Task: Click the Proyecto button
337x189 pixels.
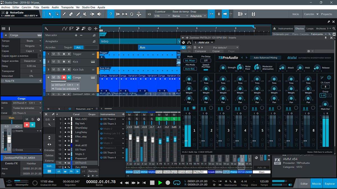Action: [327, 14]
